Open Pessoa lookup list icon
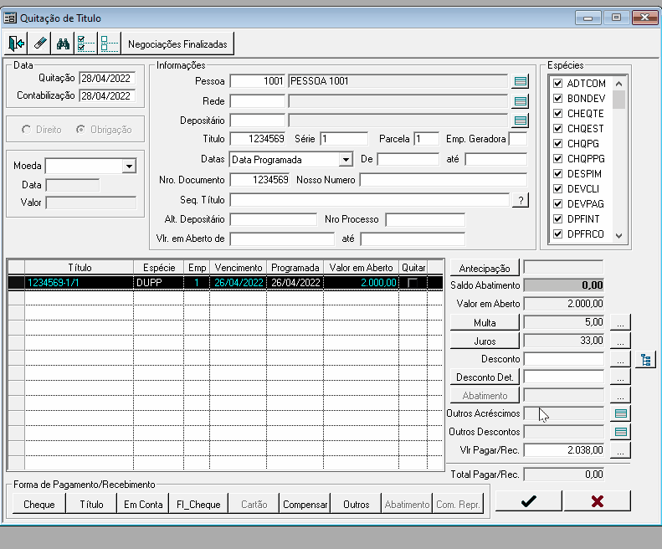 pos(521,81)
